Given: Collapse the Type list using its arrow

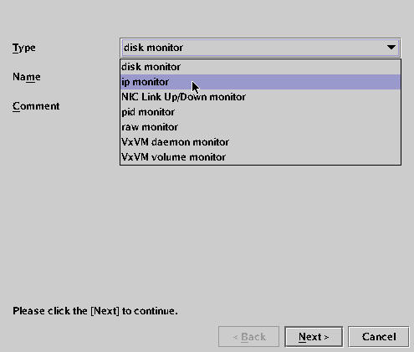Looking at the screenshot, I should coord(391,48).
